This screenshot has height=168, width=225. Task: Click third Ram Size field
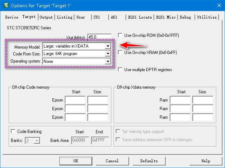coord(203,117)
